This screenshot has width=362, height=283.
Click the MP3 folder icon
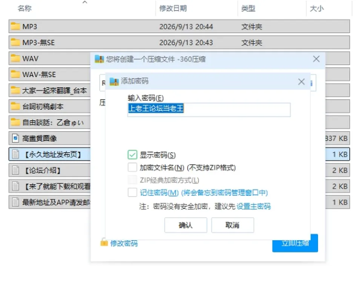coord(15,26)
